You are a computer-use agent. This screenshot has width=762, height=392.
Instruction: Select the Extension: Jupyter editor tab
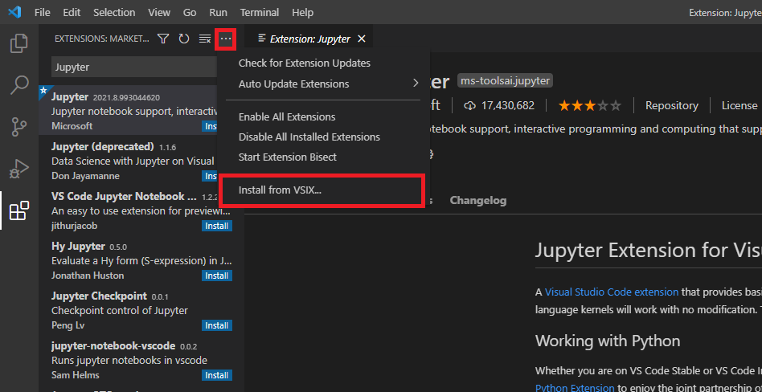point(309,39)
